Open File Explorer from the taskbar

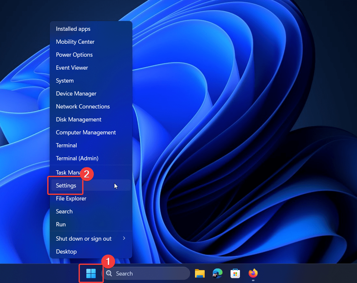point(200,274)
